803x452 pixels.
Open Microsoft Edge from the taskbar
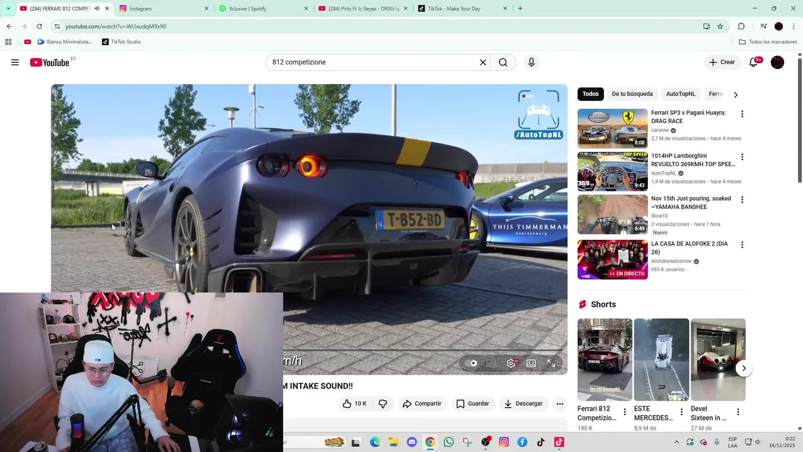pyautogui.click(x=375, y=442)
